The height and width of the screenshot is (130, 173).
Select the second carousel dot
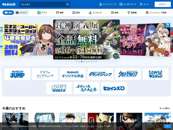tap(79, 61)
